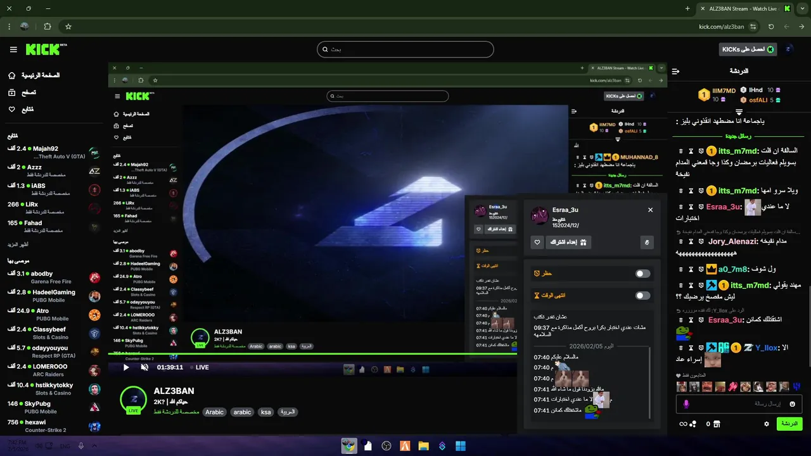Bookmark page with browser star icon
The image size is (811, 456).
pyautogui.click(x=68, y=27)
